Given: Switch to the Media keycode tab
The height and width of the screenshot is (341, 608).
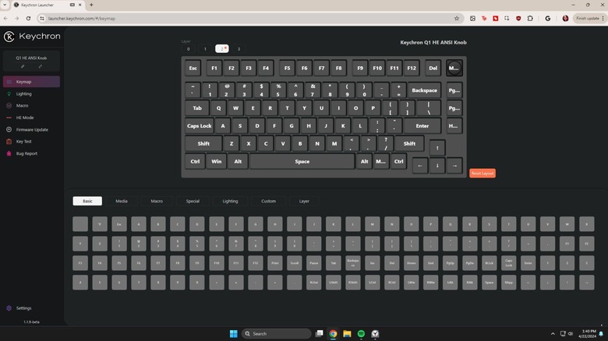Looking at the screenshot, I should (x=122, y=201).
